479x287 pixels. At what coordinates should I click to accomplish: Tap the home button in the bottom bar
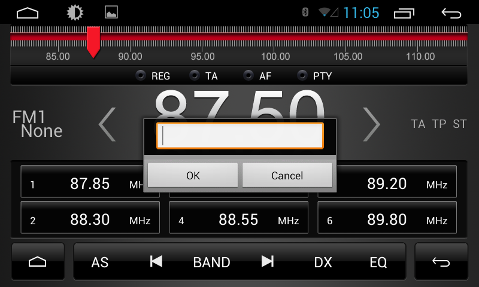(x=38, y=262)
